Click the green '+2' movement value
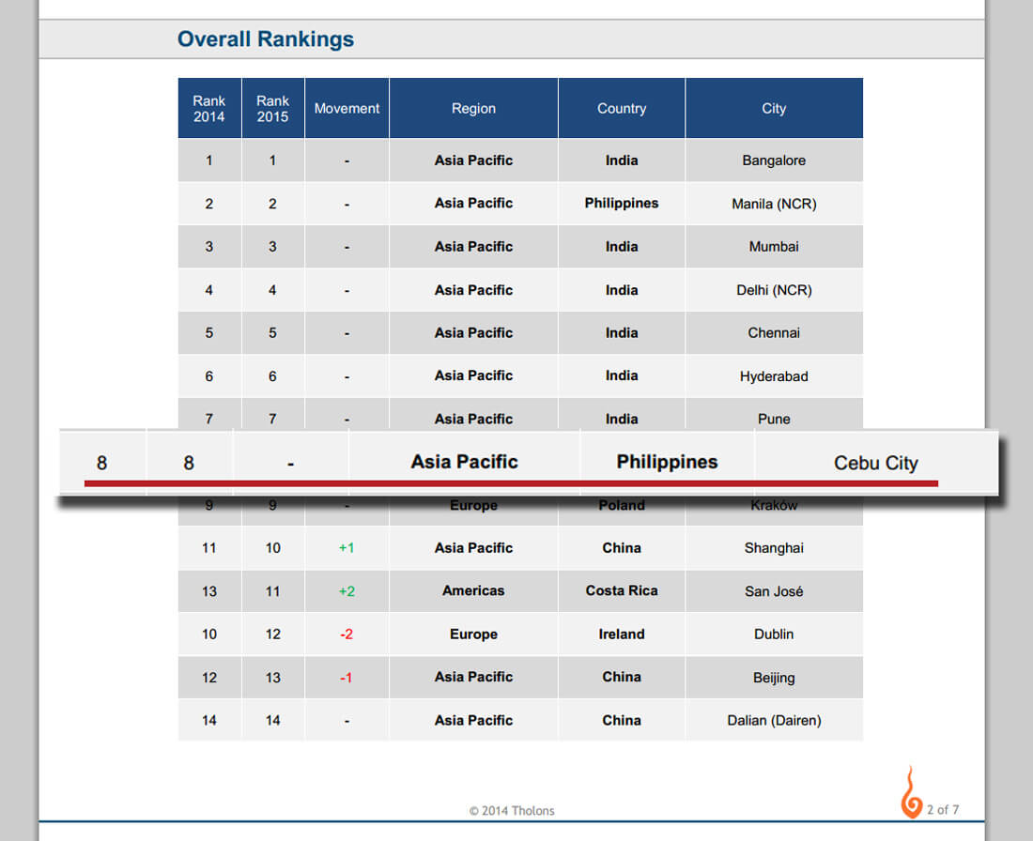The image size is (1033, 841). (x=347, y=591)
